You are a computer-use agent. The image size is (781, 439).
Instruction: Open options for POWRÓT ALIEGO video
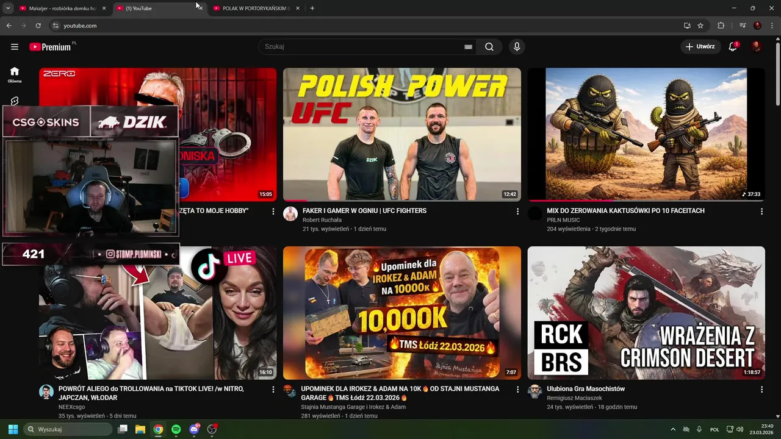point(273,389)
